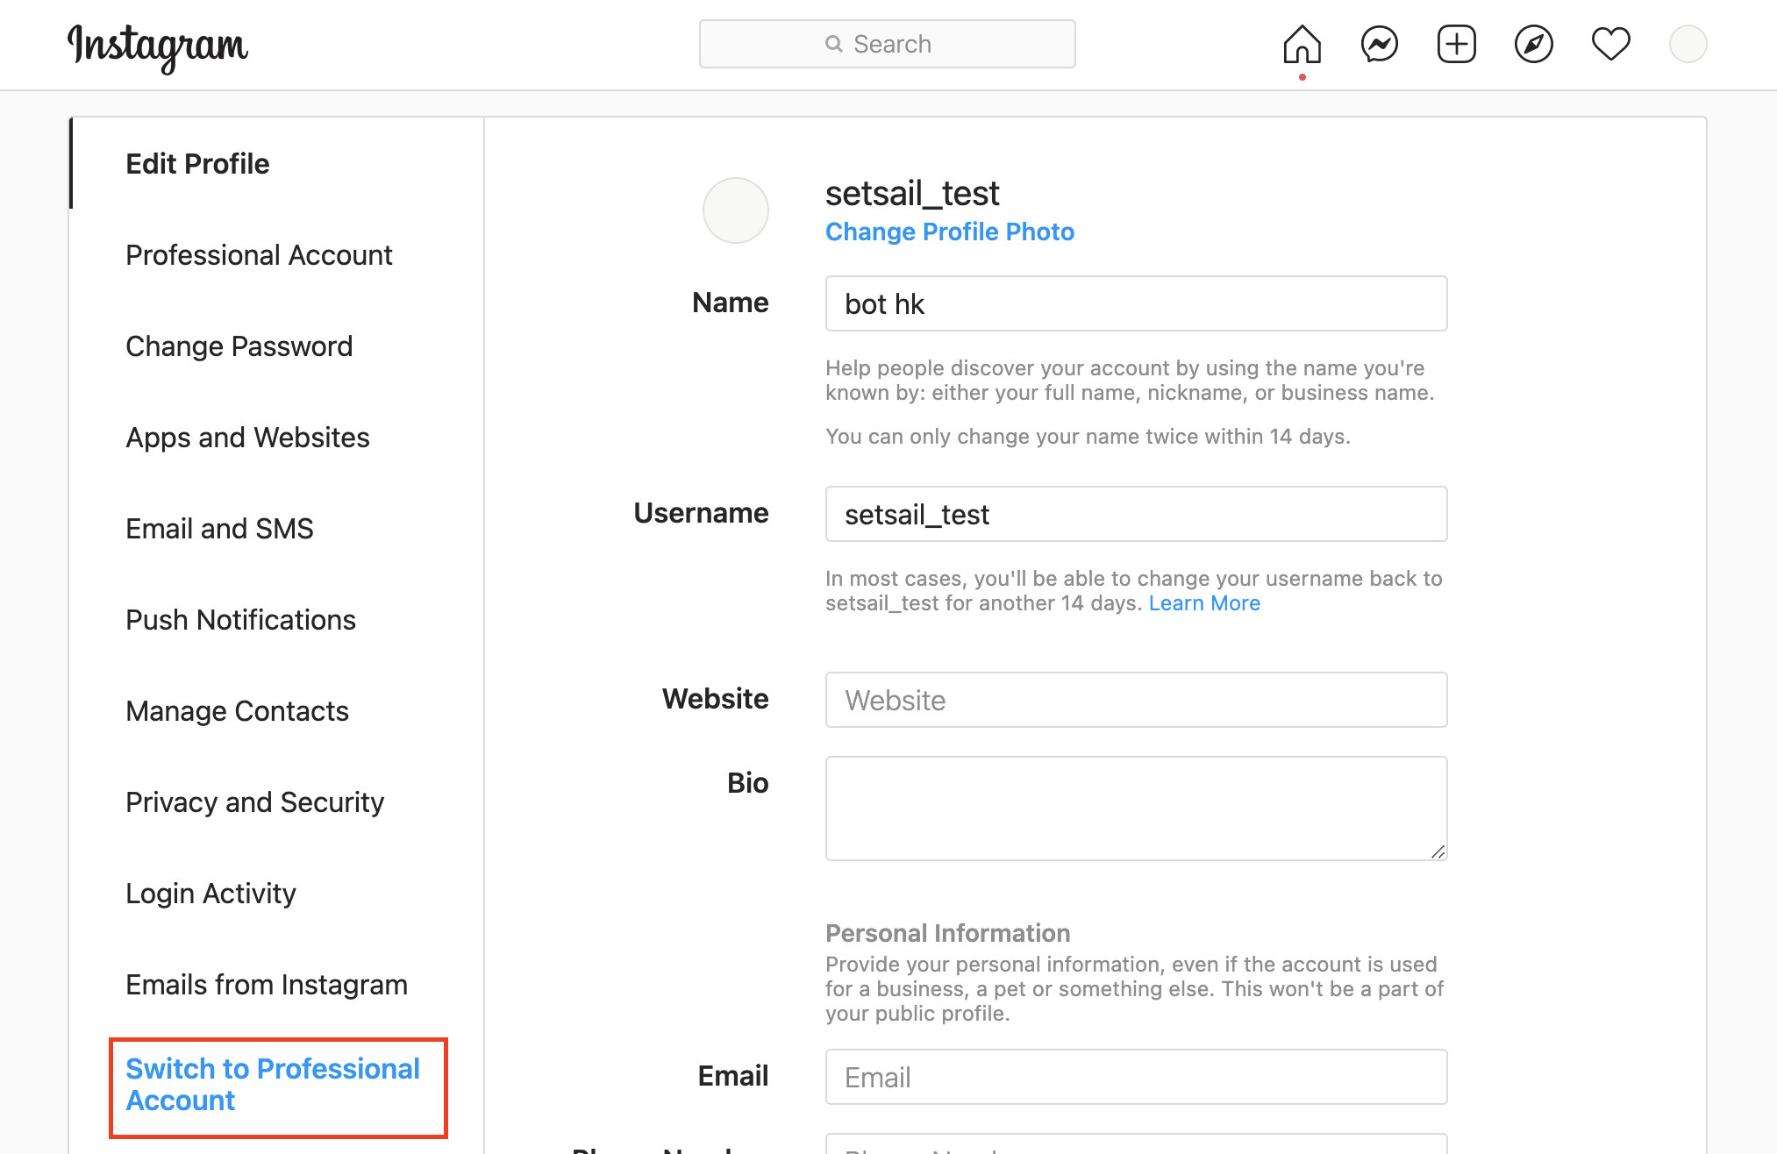Image resolution: width=1777 pixels, height=1154 pixels.
Task: Open Professional Account settings
Action: pos(259,255)
